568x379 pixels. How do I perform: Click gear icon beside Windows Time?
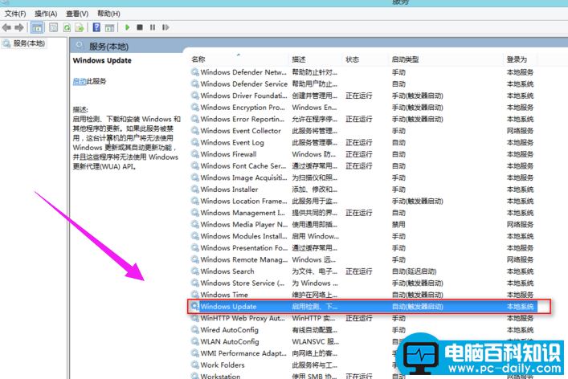tap(195, 295)
